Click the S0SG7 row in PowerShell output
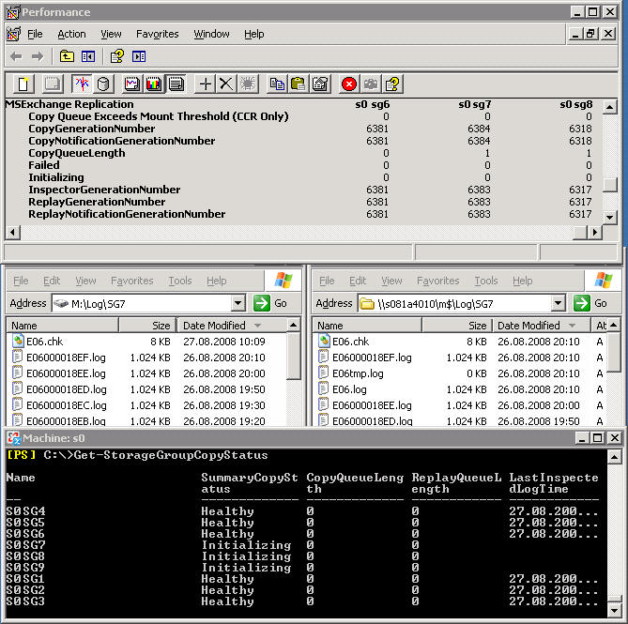Screen dimensions: 628x624 [x=304, y=545]
